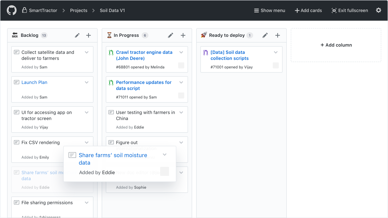Open the Settings gear icon
The width and height of the screenshot is (388, 218).
pyautogui.click(x=378, y=10)
